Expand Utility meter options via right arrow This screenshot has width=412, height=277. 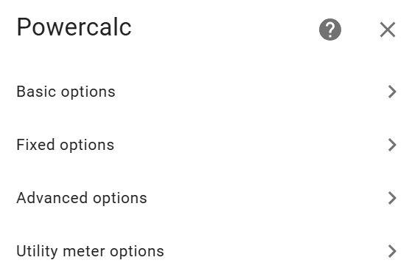(x=392, y=251)
